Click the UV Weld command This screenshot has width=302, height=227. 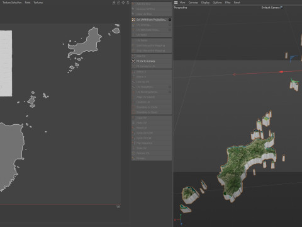pyautogui.click(x=152, y=35)
